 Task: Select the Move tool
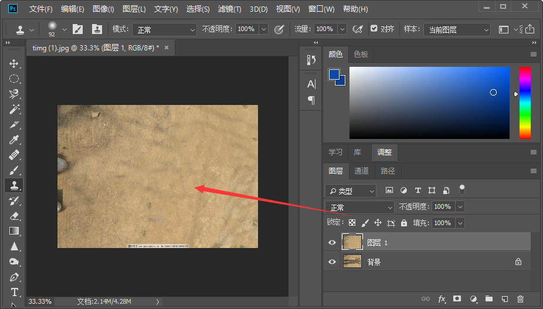pyautogui.click(x=14, y=64)
